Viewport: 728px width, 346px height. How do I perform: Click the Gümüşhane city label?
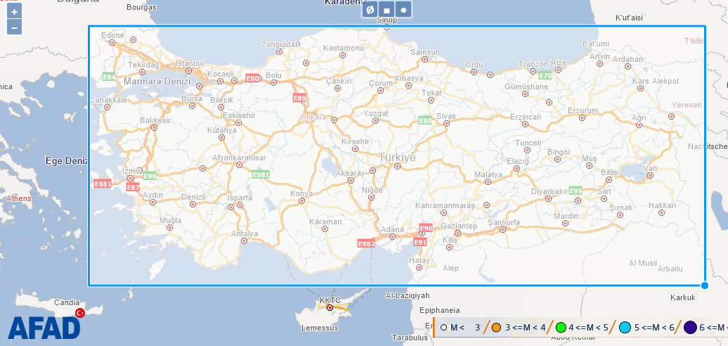click(x=526, y=86)
